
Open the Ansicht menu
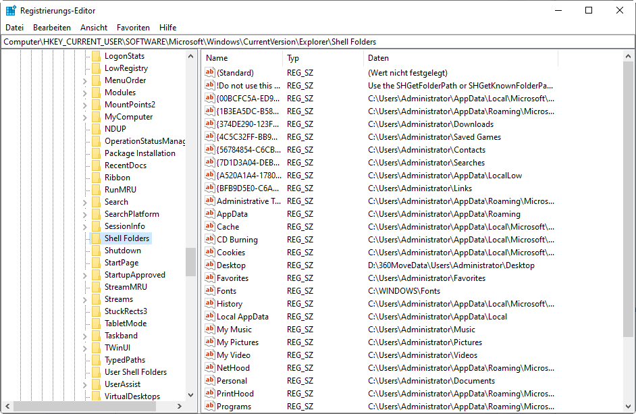click(x=94, y=28)
